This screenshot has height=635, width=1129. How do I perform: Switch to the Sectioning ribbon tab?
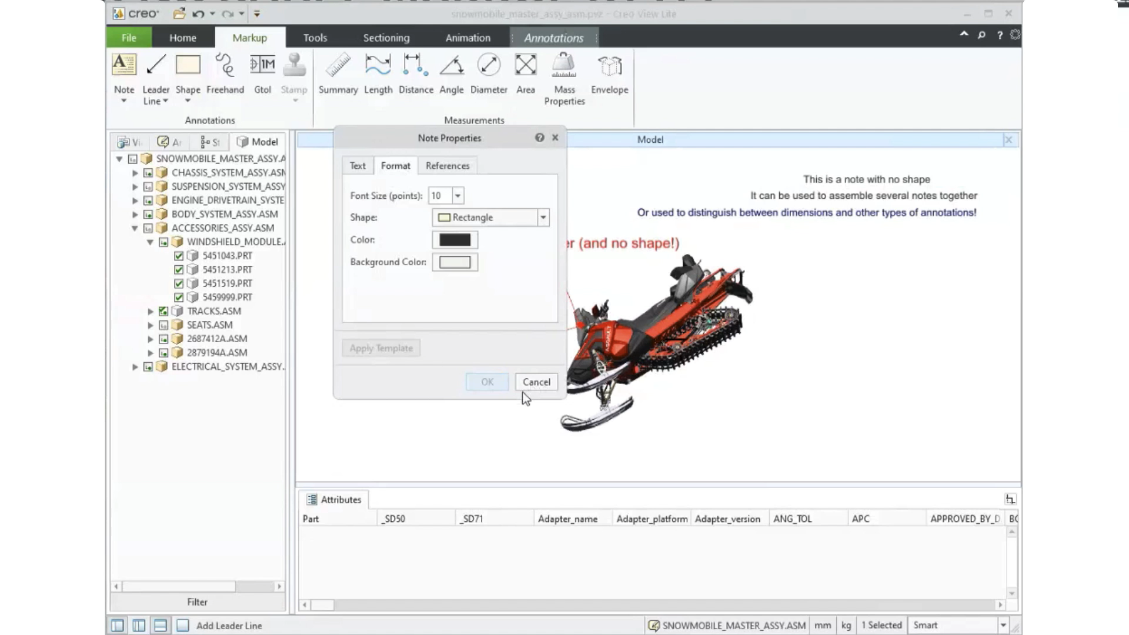386,38
